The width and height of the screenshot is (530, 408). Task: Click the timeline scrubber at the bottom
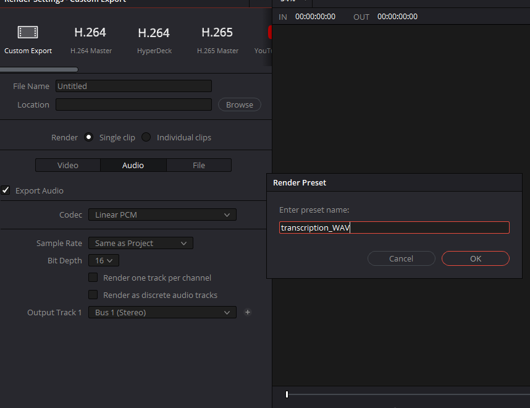[286, 394]
